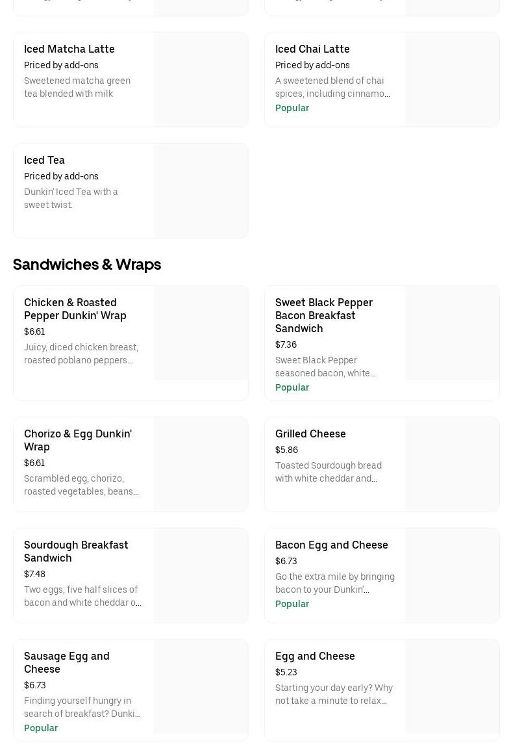Click the Iced Tea image thumbnail
The width and height of the screenshot is (522, 752).
pos(201,191)
